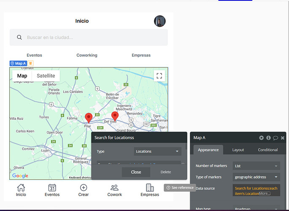The image size is (289, 211).
Task: Click the Map A element label
Action: pyautogui.click(x=18, y=63)
